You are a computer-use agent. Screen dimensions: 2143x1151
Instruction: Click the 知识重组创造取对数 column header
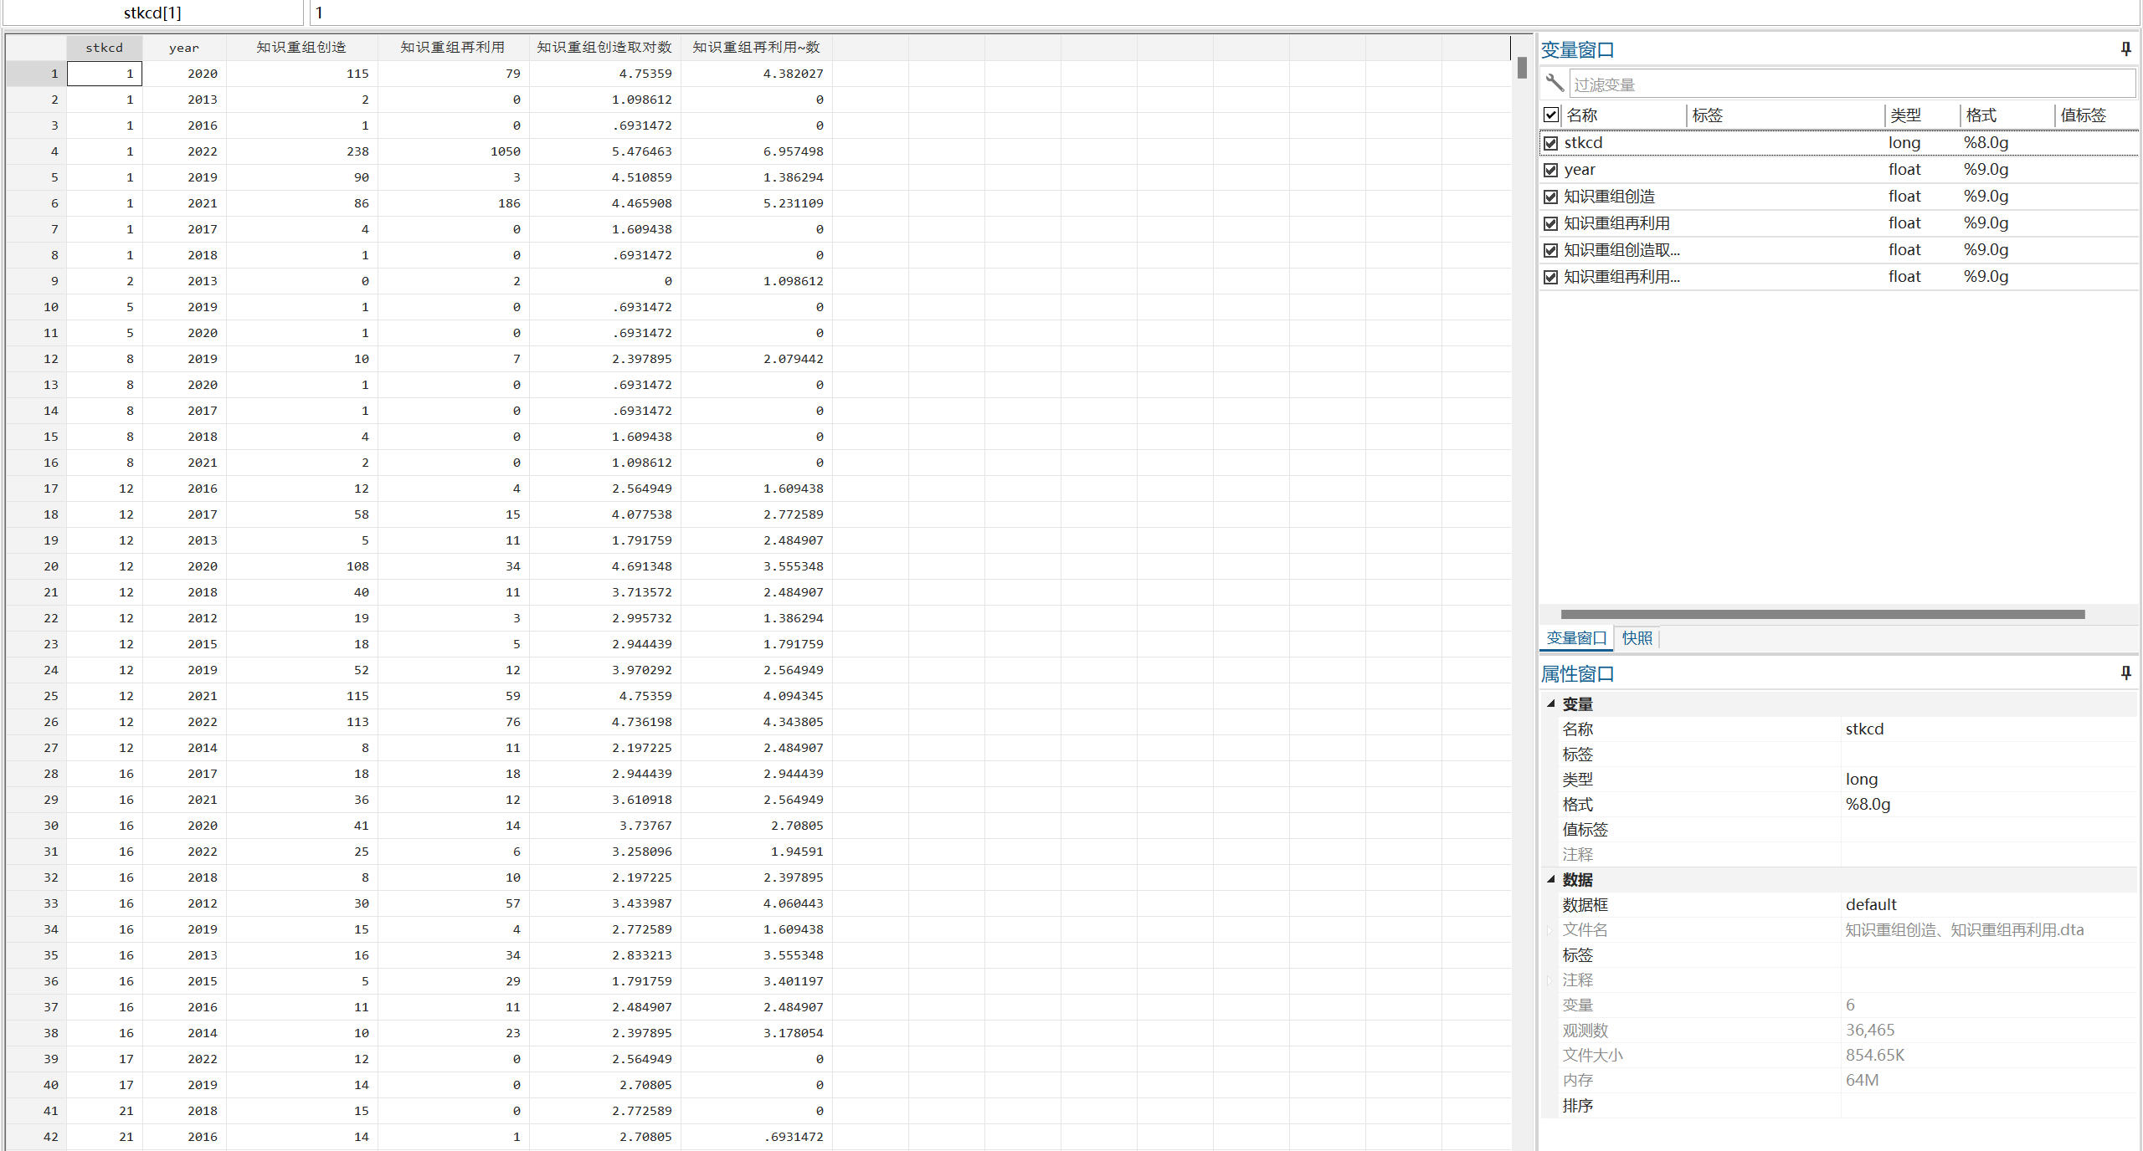(604, 48)
